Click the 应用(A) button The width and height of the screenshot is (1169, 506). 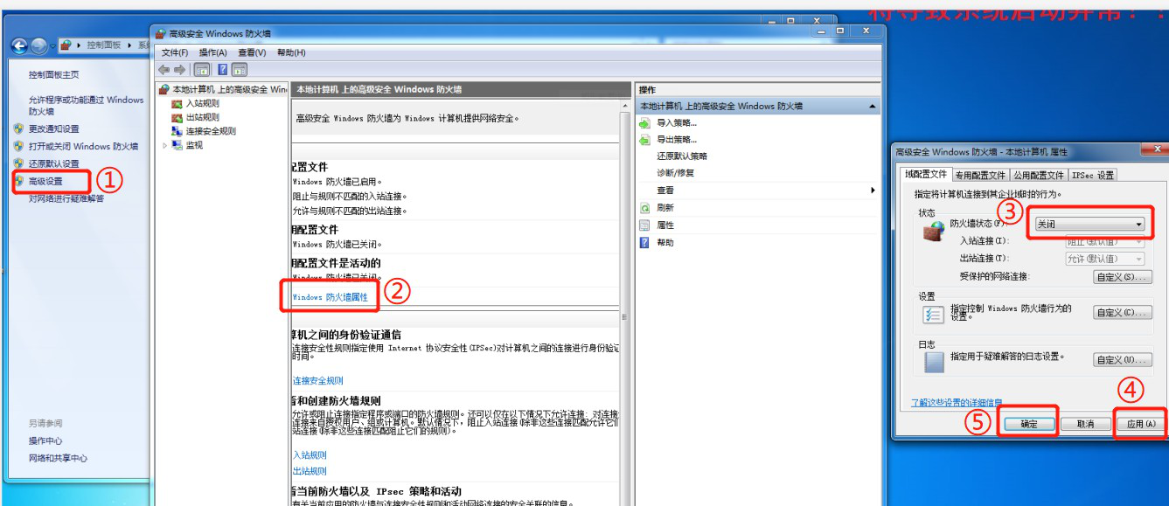pyautogui.click(x=1139, y=424)
